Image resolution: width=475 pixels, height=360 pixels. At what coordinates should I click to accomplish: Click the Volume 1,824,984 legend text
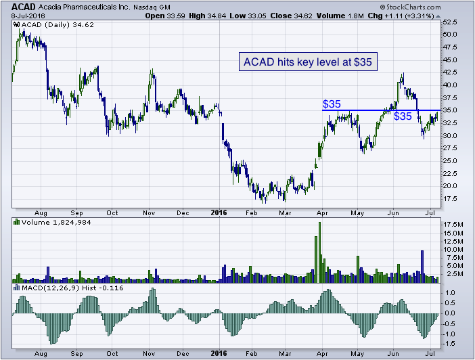[x=56, y=223]
